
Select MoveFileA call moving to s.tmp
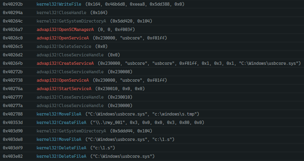59,114
